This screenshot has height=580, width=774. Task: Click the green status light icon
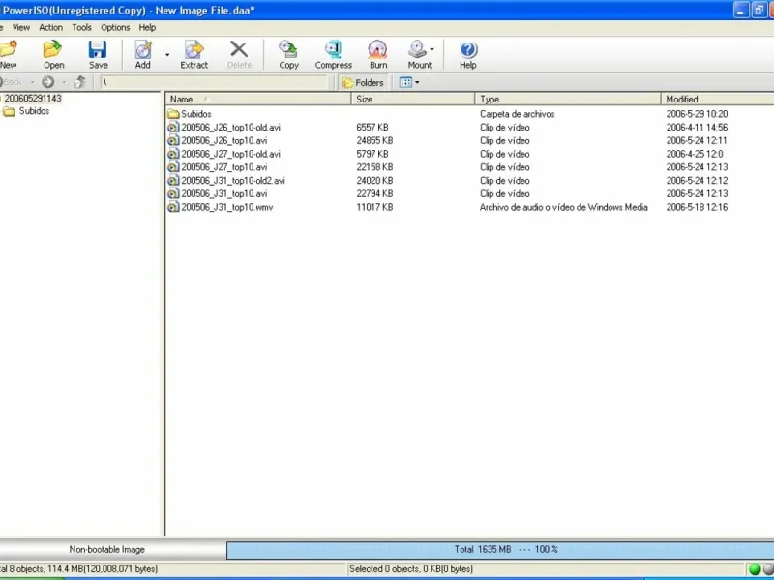[755, 569]
